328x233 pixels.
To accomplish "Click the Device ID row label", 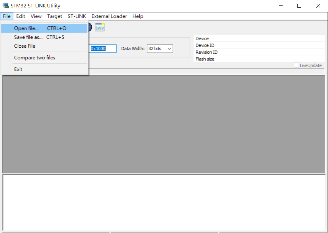I will [205, 45].
